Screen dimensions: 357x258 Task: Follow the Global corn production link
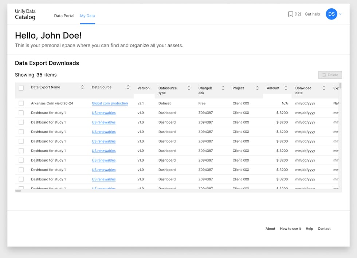click(110, 103)
